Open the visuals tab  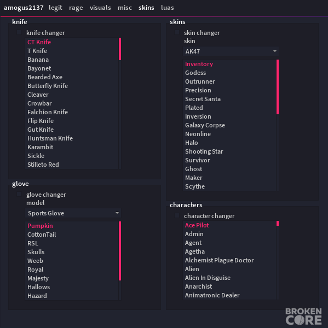click(x=100, y=8)
